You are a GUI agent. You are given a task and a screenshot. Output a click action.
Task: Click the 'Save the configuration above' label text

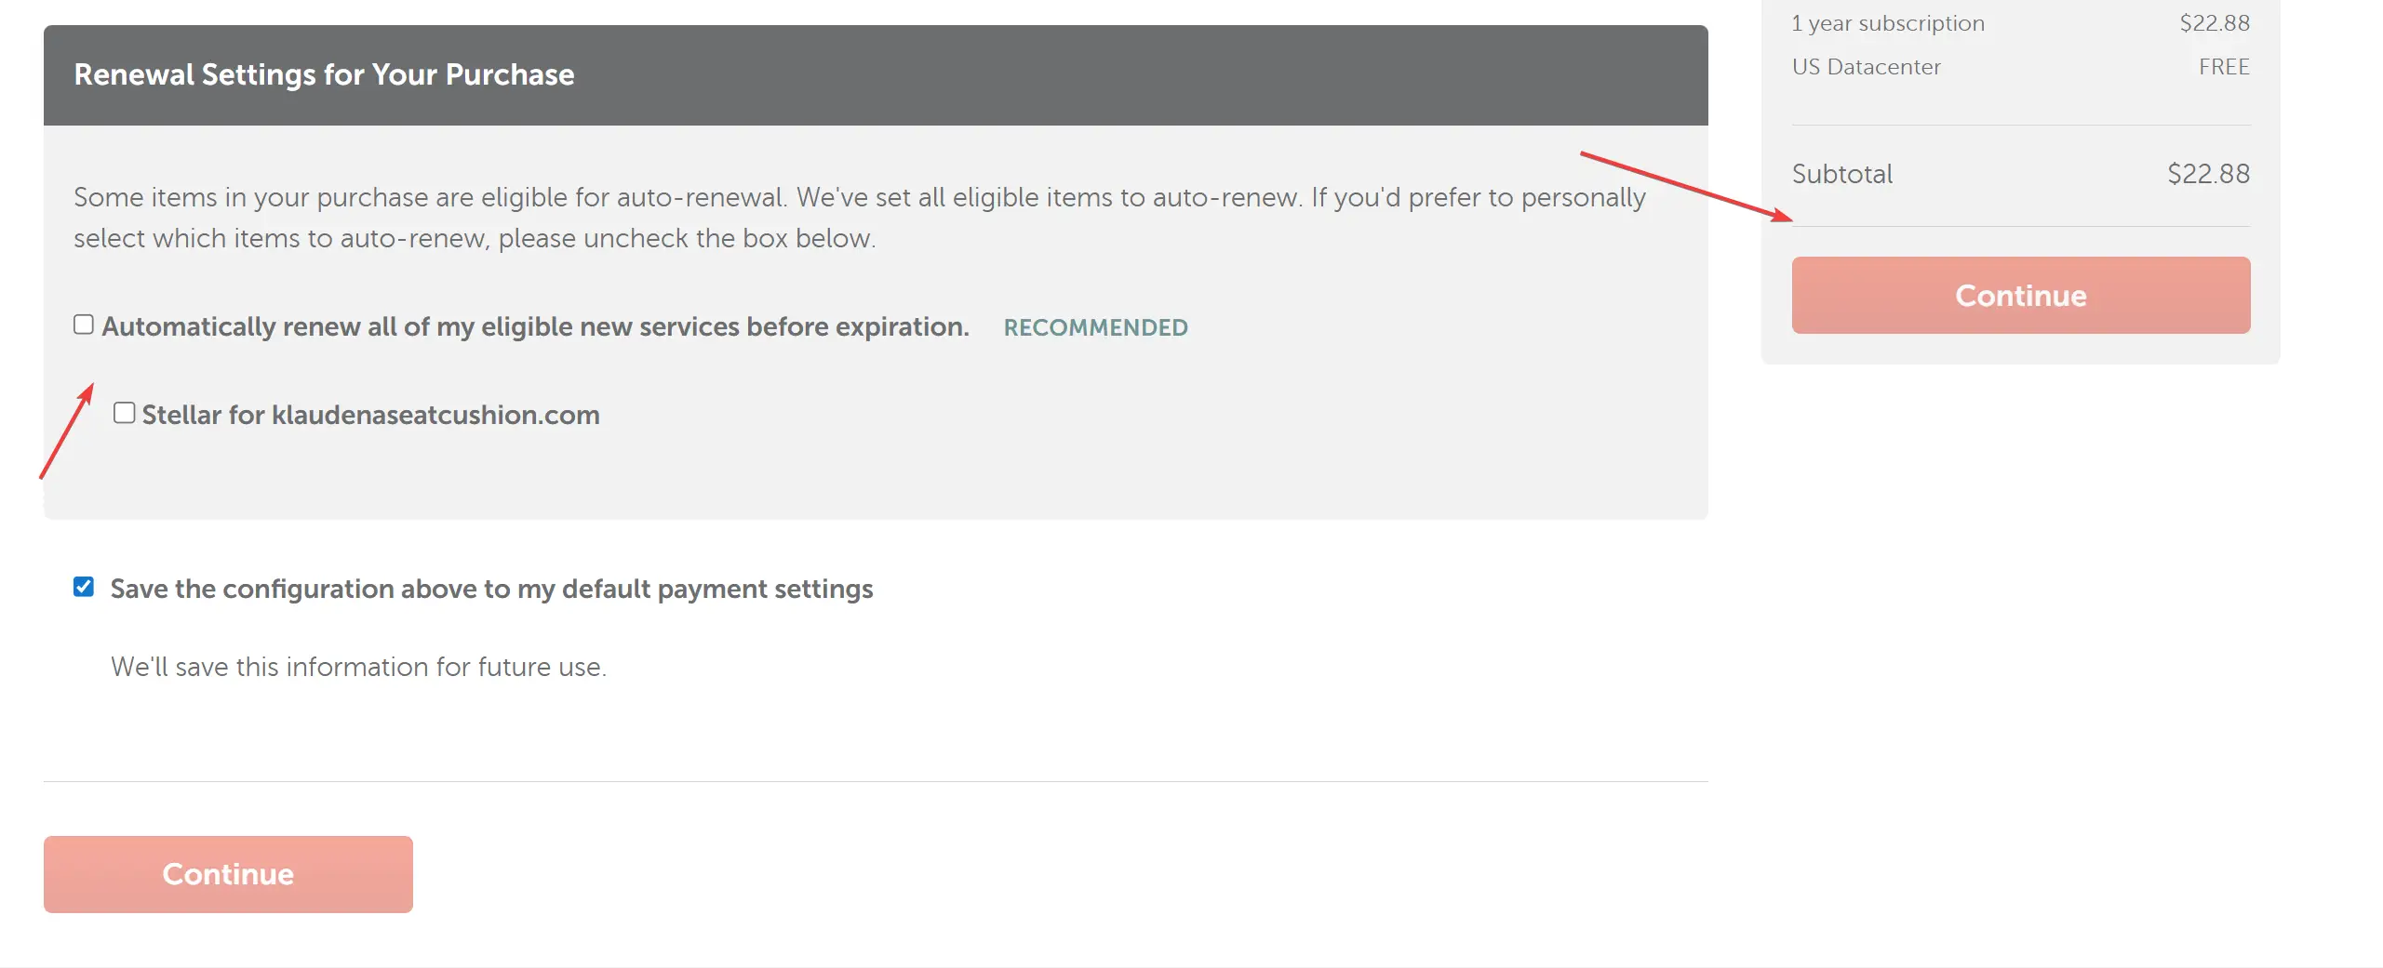coord(491,589)
